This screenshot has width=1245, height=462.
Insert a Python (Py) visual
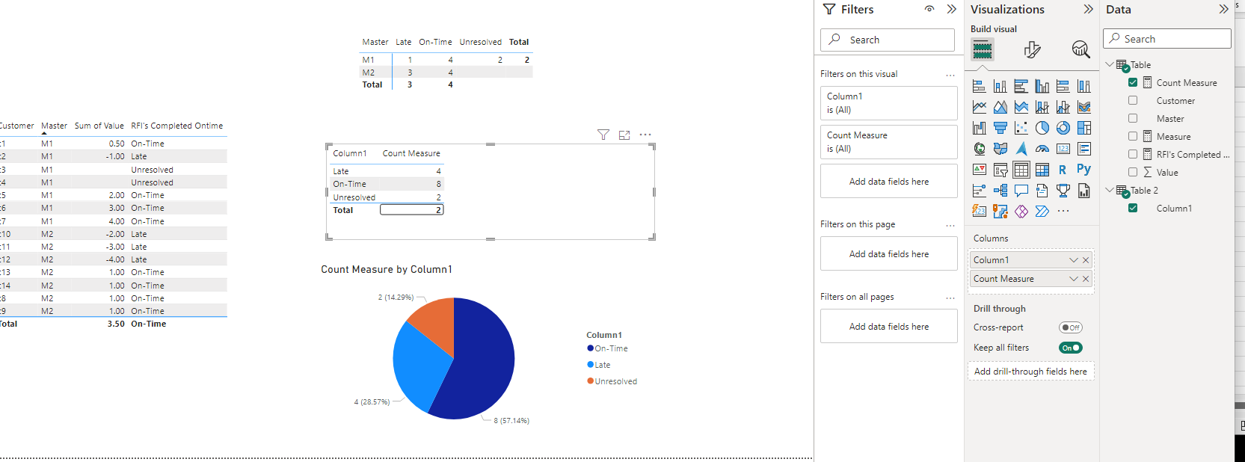point(1083,170)
